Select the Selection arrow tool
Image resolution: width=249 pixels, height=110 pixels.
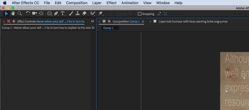[7, 14]
